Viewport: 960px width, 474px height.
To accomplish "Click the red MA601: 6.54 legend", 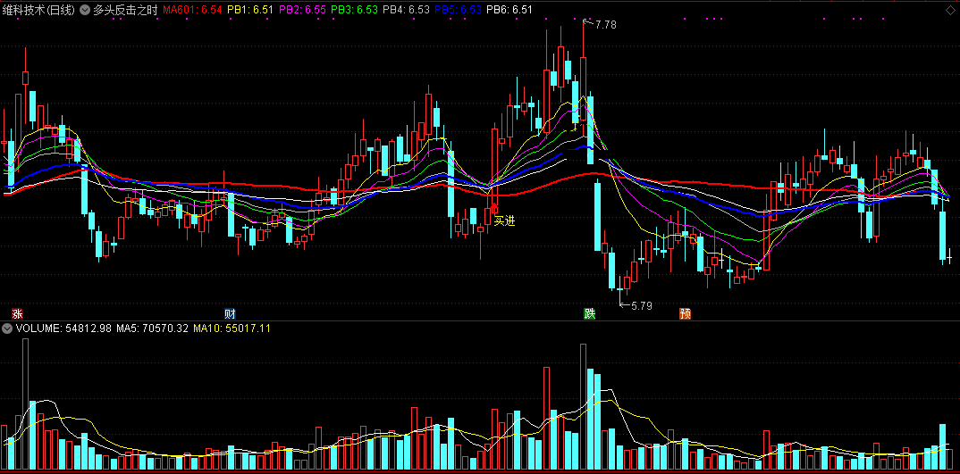I will pyautogui.click(x=192, y=10).
